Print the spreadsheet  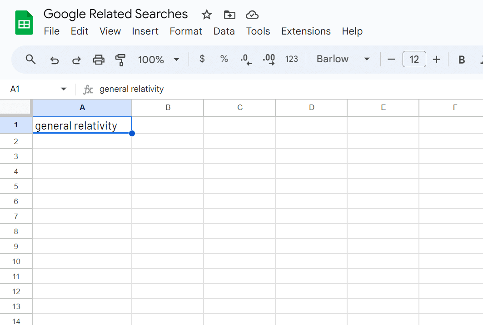[x=99, y=60]
